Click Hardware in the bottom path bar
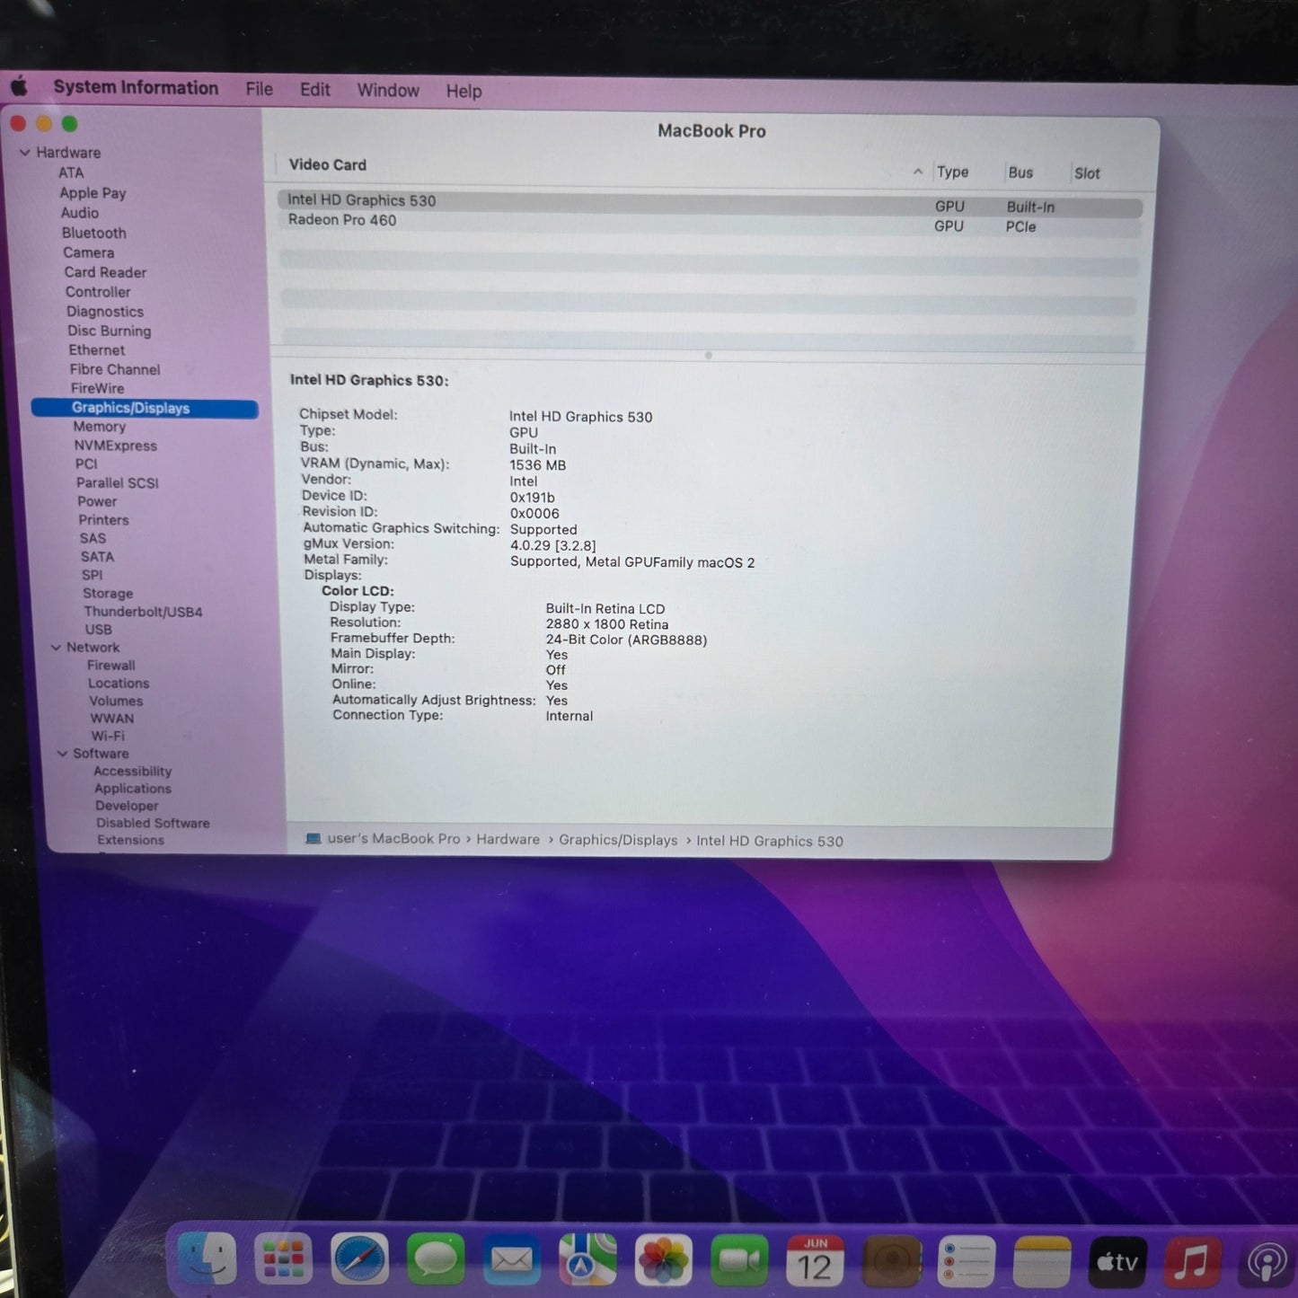The height and width of the screenshot is (1298, 1298). click(x=508, y=839)
